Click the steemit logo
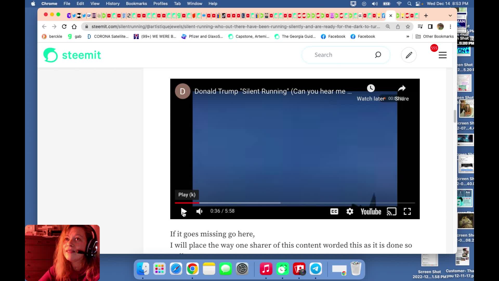Image resolution: width=499 pixels, height=281 pixels. pyautogui.click(x=72, y=55)
